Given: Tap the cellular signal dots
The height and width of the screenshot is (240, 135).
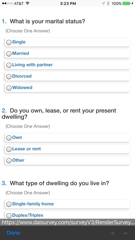Looking at the screenshot, I should point(8,3).
